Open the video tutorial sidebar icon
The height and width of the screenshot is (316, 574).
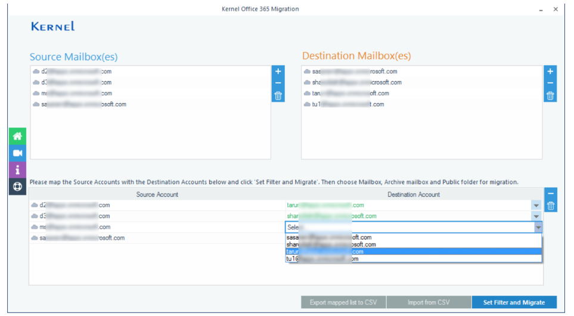click(17, 153)
